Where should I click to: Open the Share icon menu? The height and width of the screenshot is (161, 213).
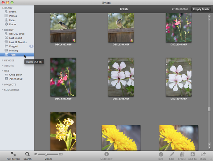tap(203, 154)
